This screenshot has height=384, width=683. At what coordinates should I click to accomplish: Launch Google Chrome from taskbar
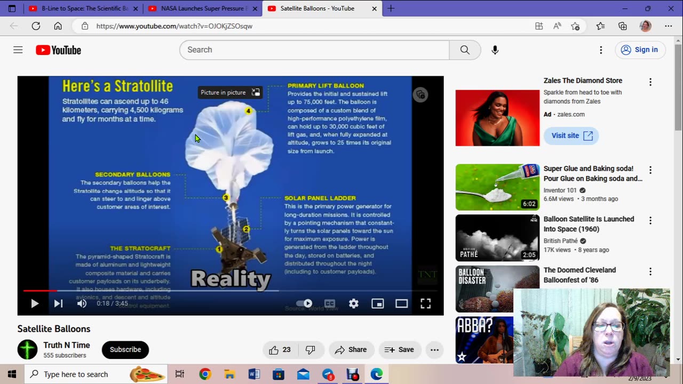[x=205, y=374]
